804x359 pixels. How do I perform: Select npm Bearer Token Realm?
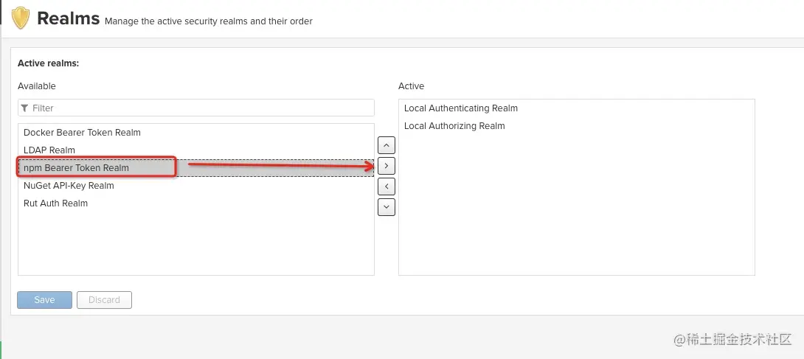click(196, 168)
